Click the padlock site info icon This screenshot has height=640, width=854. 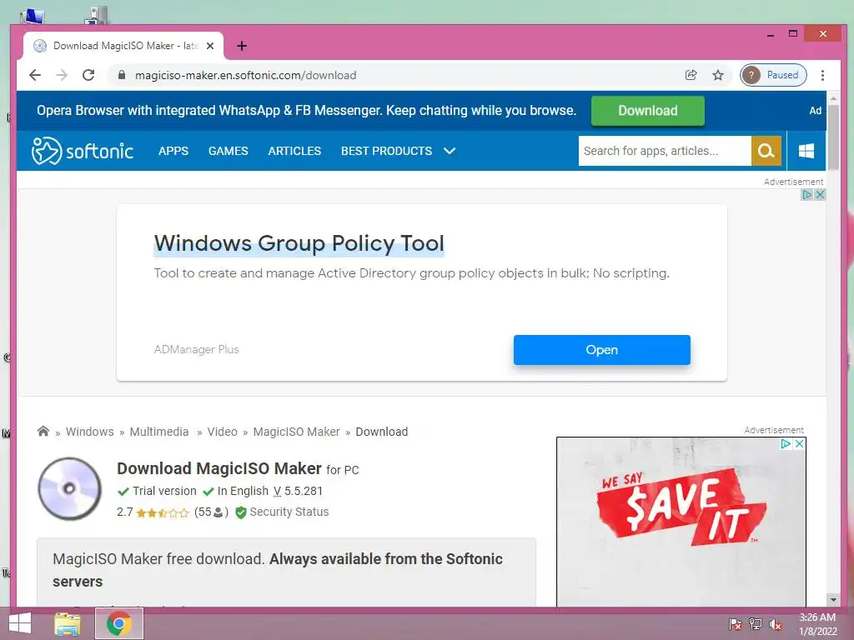point(122,75)
